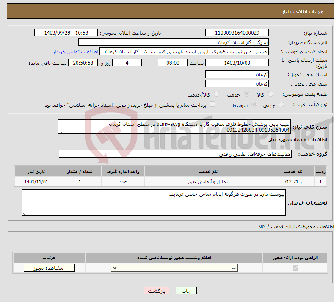Toggle the Islamic treasury payment checkbox
334x302 pixels.
coord(213,104)
